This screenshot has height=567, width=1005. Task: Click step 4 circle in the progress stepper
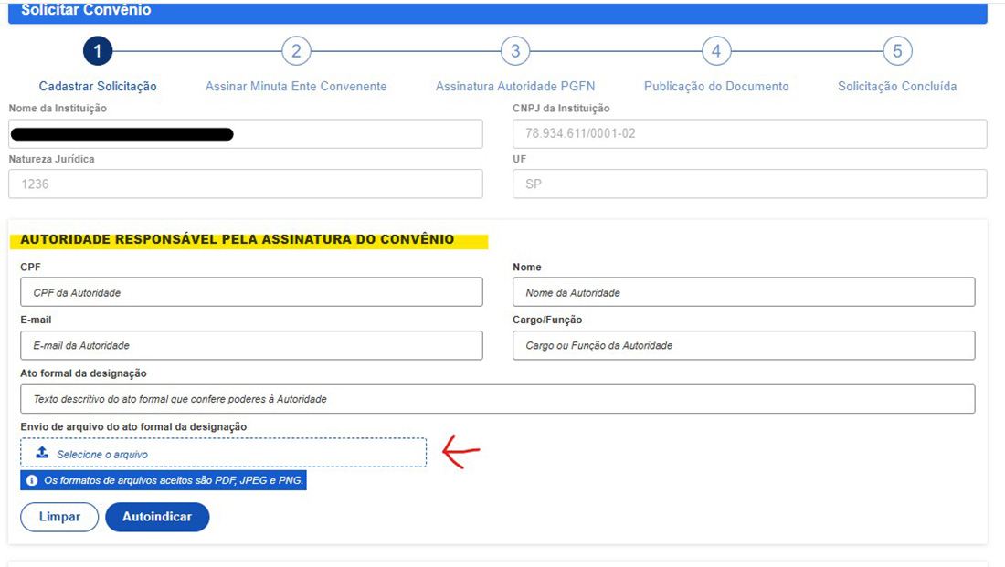point(716,51)
